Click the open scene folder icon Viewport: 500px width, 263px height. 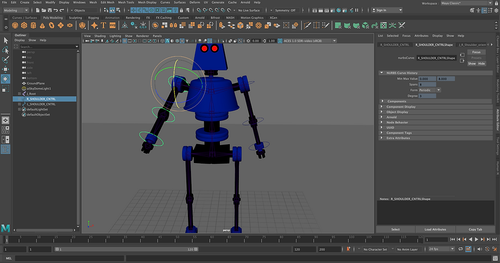[44, 10]
